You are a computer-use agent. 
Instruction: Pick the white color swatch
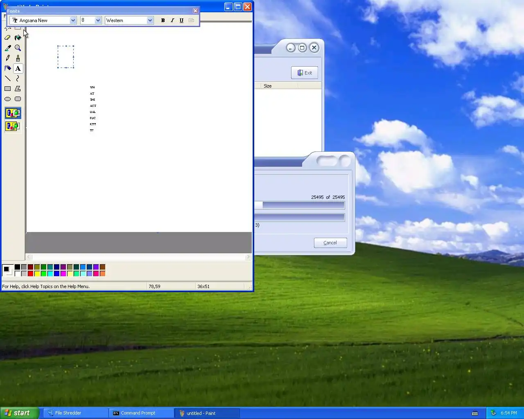click(x=17, y=274)
